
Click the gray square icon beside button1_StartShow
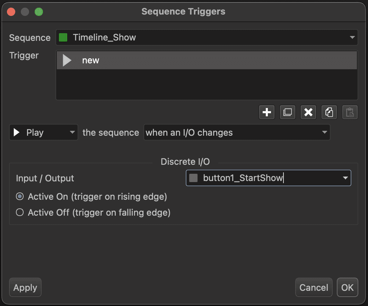click(x=193, y=178)
